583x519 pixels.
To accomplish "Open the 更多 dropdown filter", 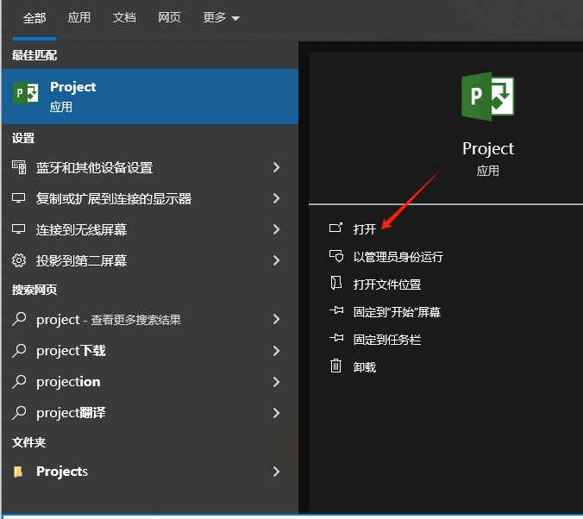I will click(221, 17).
